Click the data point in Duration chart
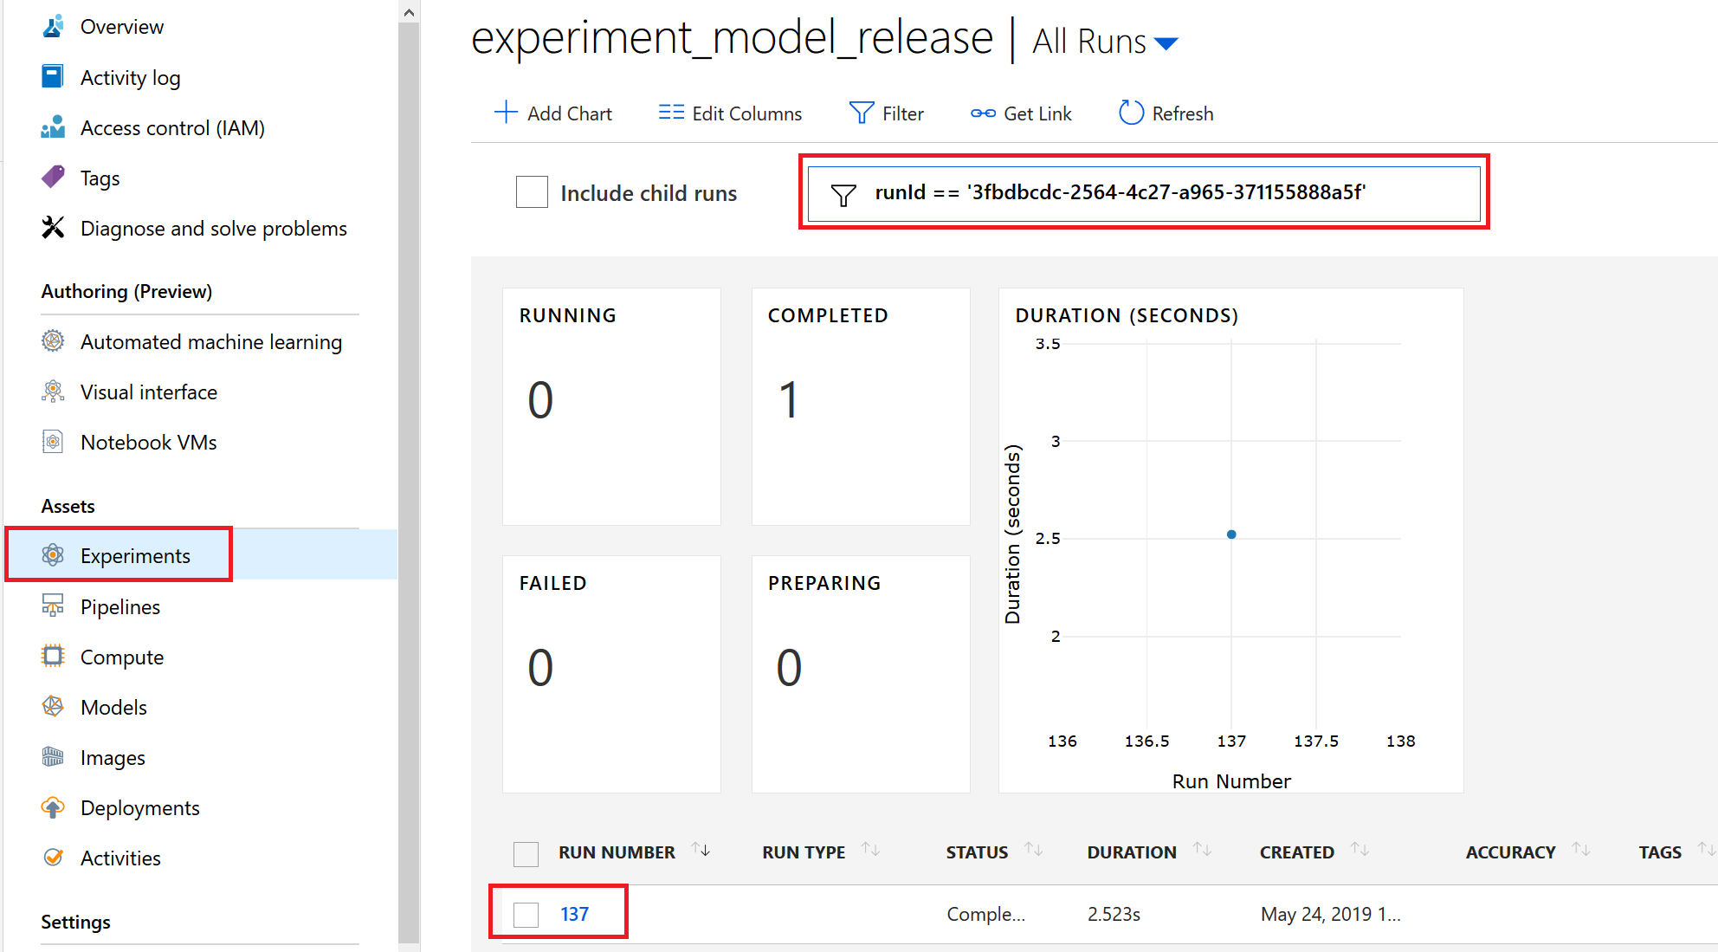This screenshot has height=952, width=1718. point(1231,534)
